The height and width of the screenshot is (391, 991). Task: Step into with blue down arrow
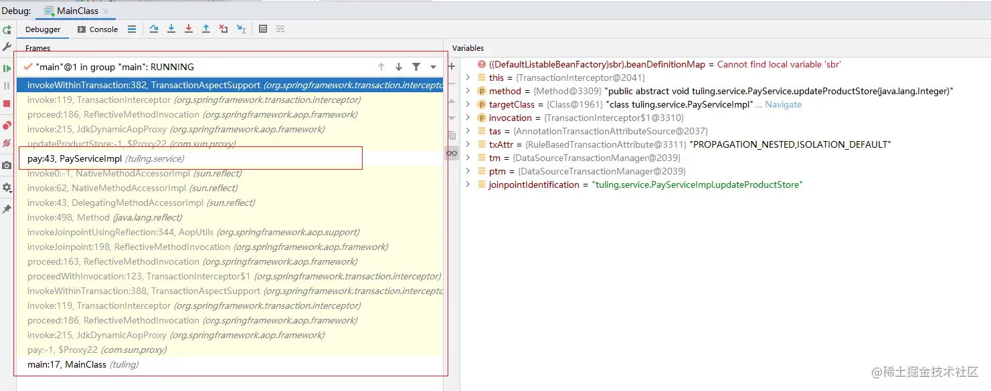[171, 29]
